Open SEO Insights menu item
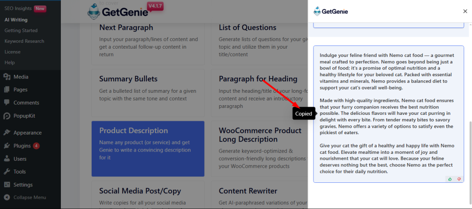This screenshot has width=472, height=209. coord(18,8)
